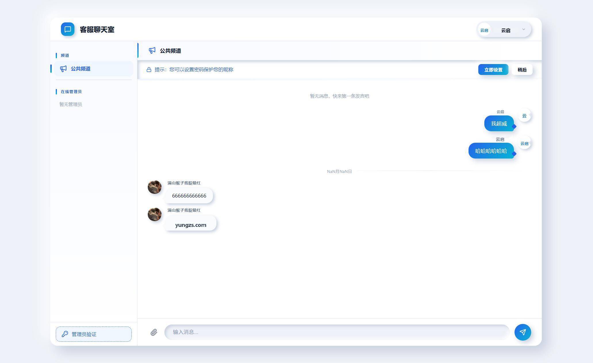
Task: Click the yungzs.com message bubble
Action: click(191, 223)
